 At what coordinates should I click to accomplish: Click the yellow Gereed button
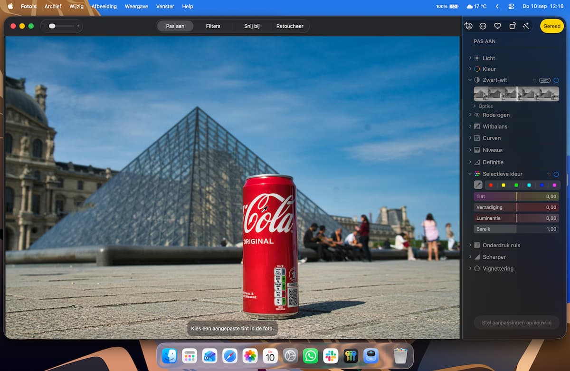click(552, 26)
